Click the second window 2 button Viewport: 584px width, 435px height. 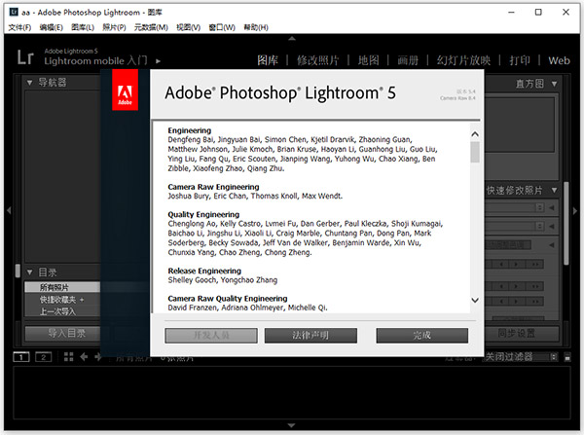tap(43, 357)
